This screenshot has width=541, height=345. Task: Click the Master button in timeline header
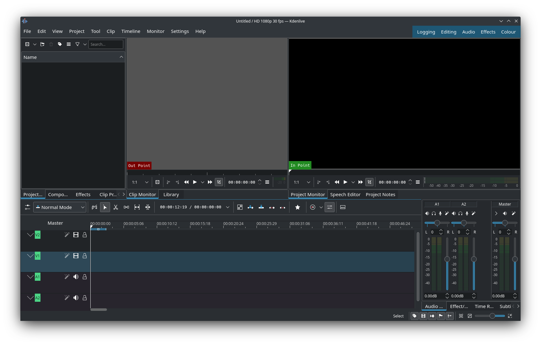(x=55, y=223)
